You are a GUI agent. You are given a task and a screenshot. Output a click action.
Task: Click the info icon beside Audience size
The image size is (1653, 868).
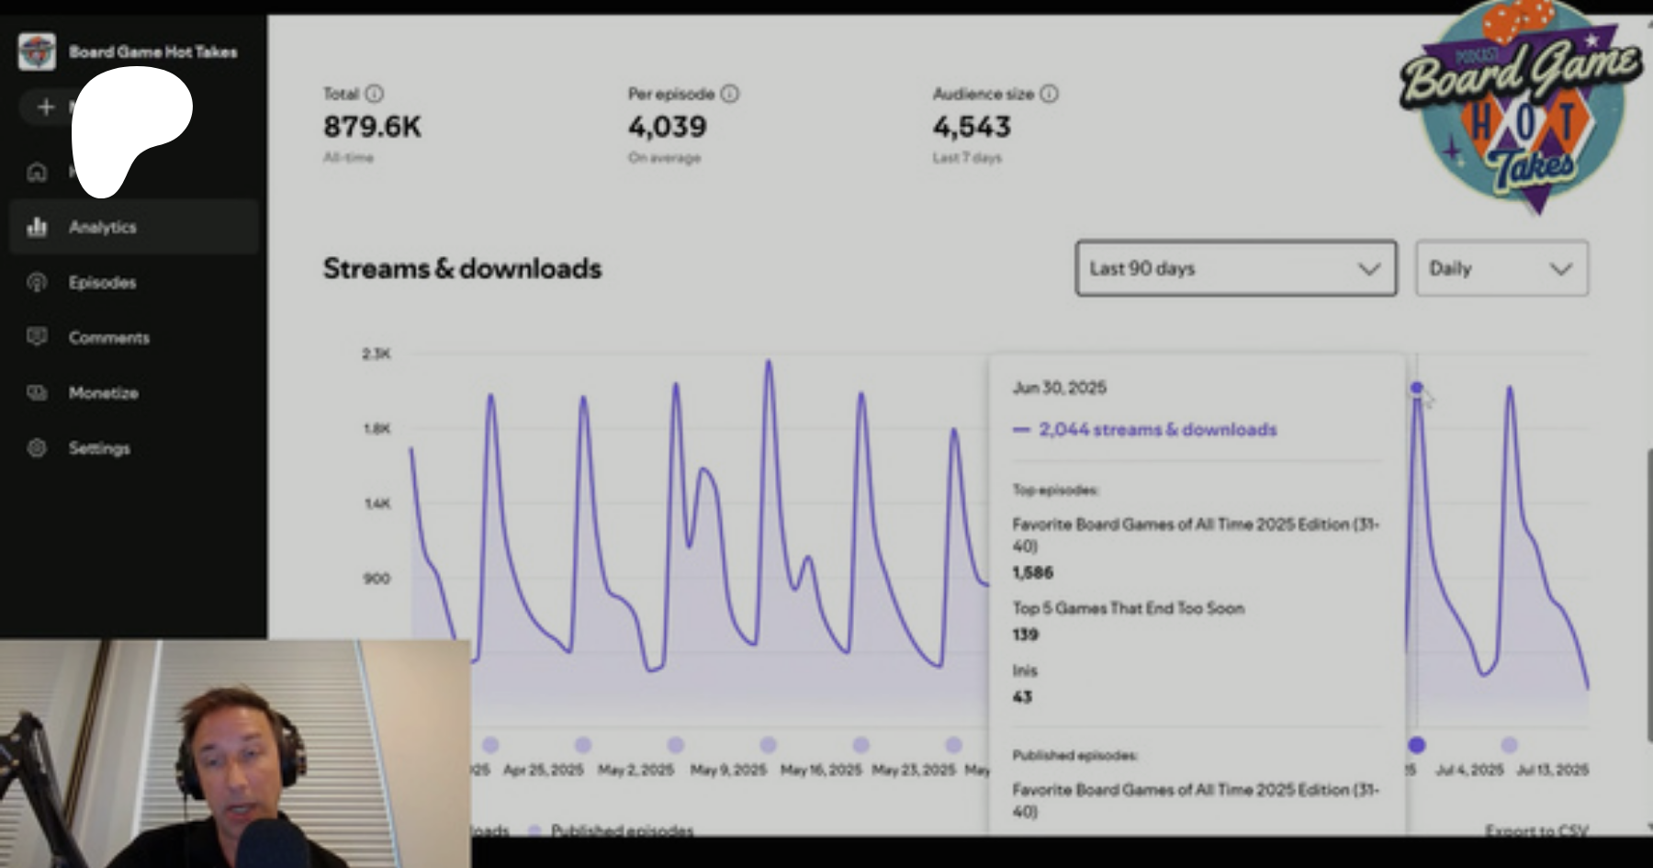(x=1049, y=94)
